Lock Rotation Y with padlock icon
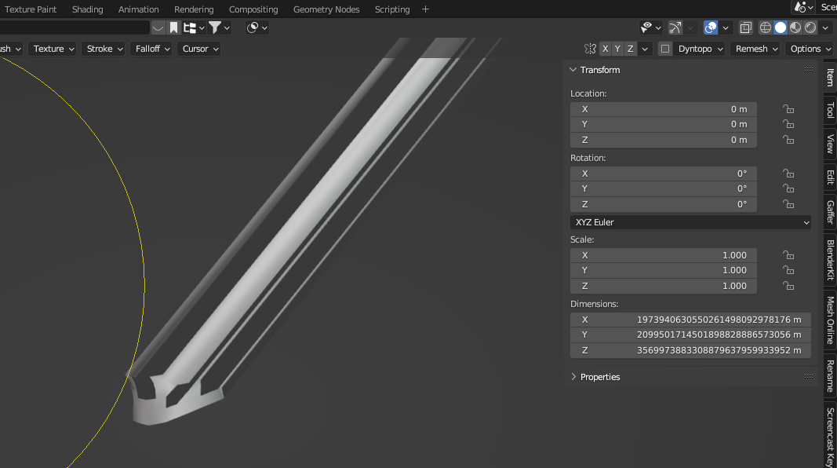This screenshot has height=468, width=837. pyautogui.click(x=788, y=188)
